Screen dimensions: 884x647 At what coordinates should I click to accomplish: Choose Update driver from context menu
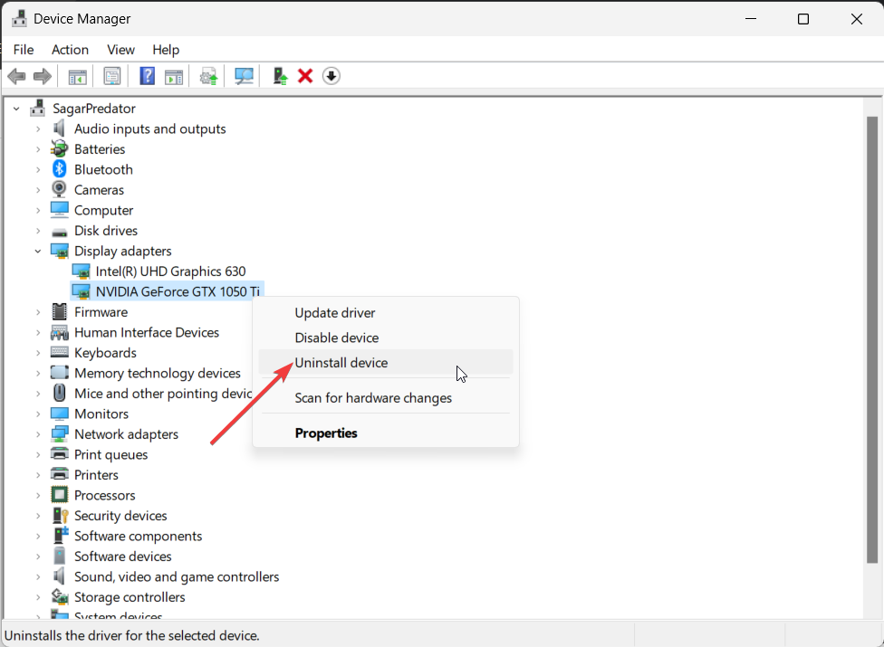point(386,312)
